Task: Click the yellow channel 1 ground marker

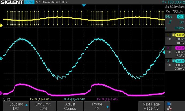Action: point(1,25)
